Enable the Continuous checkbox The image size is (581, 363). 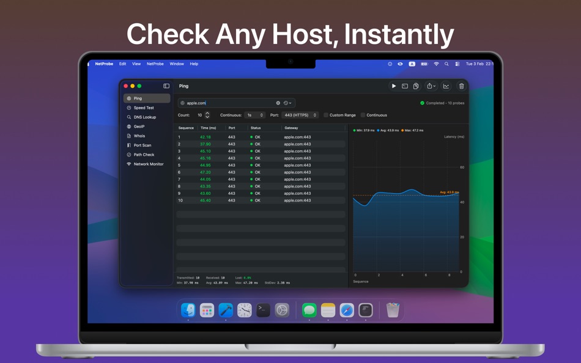[363, 115]
